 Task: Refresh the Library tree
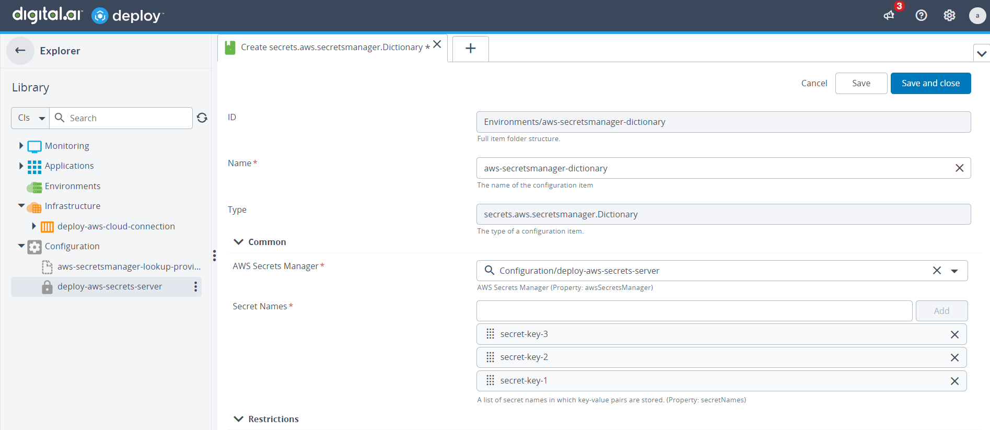coord(202,118)
